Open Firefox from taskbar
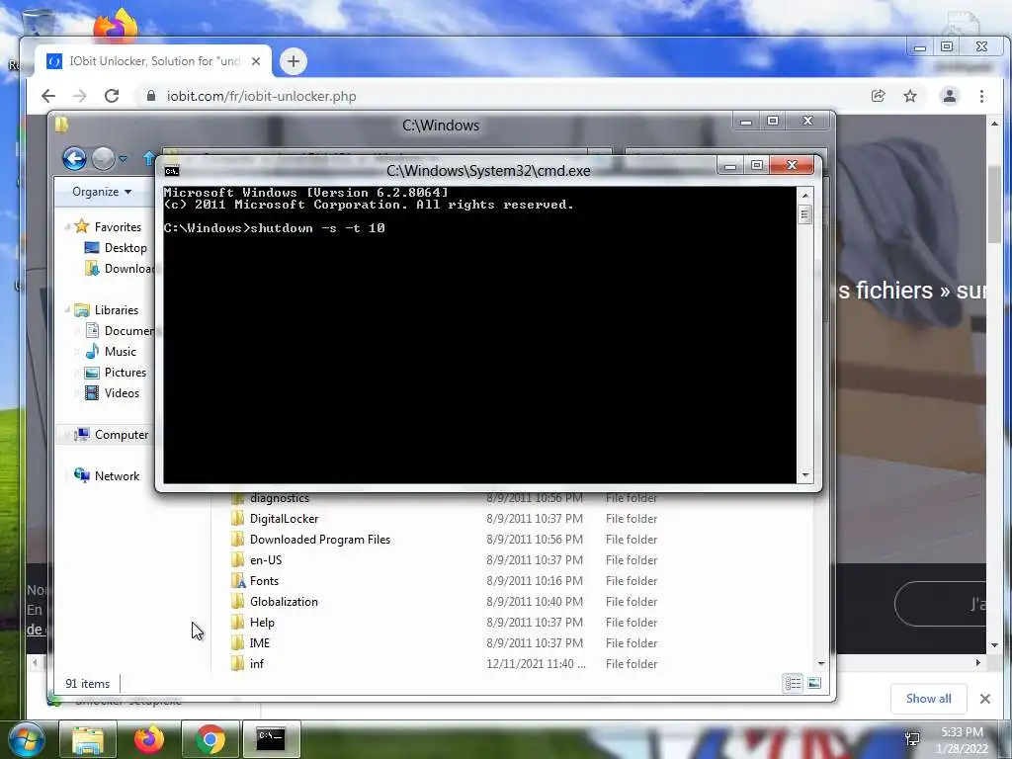Image resolution: width=1012 pixels, height=759 pixels. pos(149,739)
